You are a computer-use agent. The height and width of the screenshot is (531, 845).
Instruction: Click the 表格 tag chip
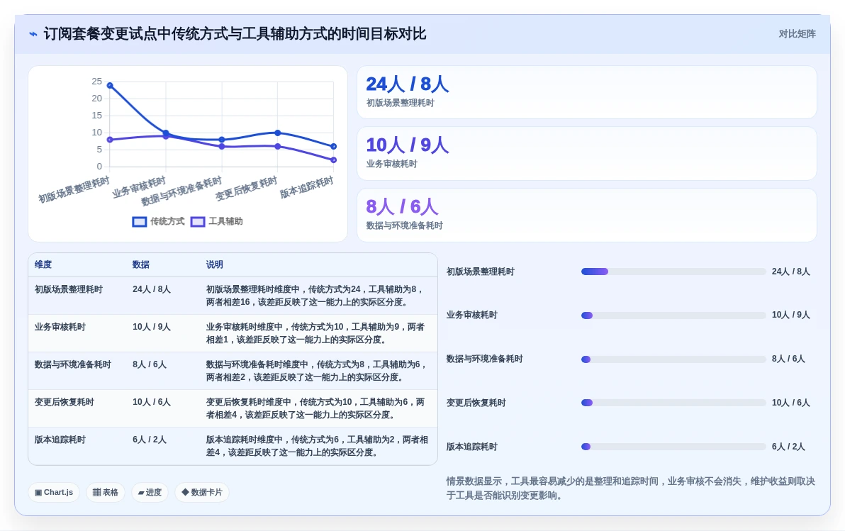click(106, 492)
